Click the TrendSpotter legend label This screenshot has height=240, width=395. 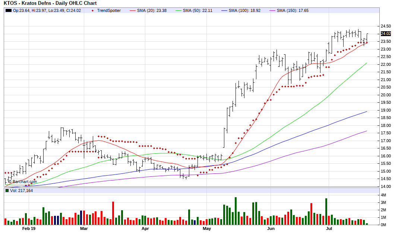[x=109, y=10]
